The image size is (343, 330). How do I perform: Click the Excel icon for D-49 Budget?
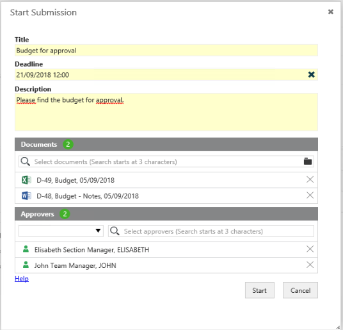pos(26,180)
